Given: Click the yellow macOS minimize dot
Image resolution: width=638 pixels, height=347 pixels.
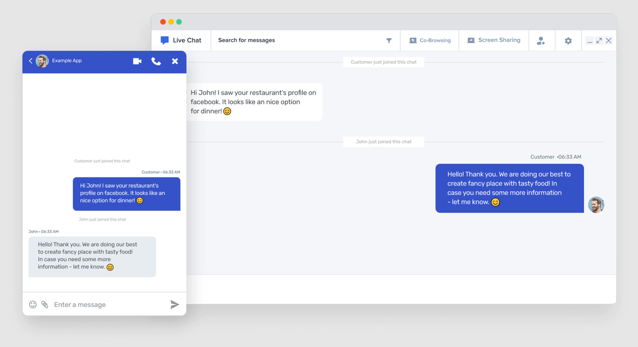Looking at the screenshot, I should click(171, 22).
